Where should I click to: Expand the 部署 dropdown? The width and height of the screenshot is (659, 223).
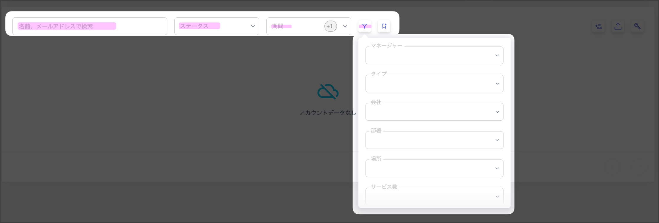click(x=435, y=140)
